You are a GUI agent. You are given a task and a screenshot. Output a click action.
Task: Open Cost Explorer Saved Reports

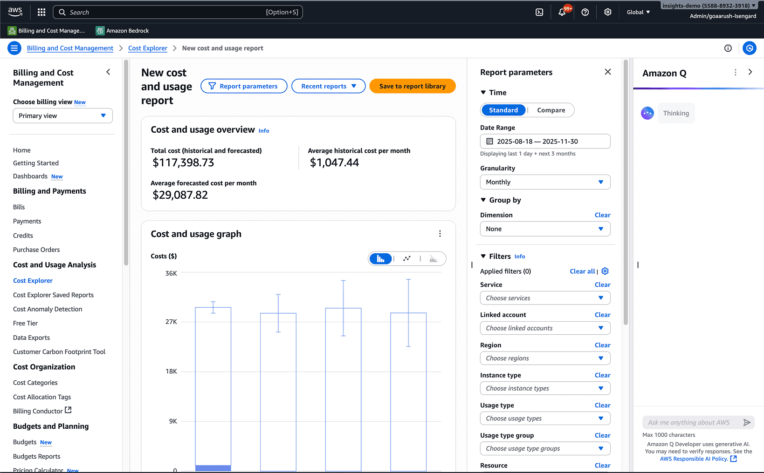(x=53, y=295)
